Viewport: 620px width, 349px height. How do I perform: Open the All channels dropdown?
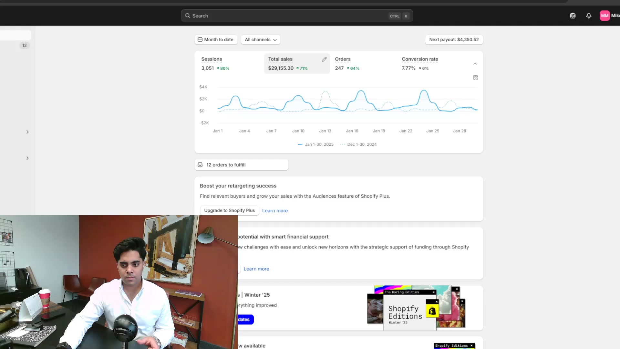(x=260, y=39)
